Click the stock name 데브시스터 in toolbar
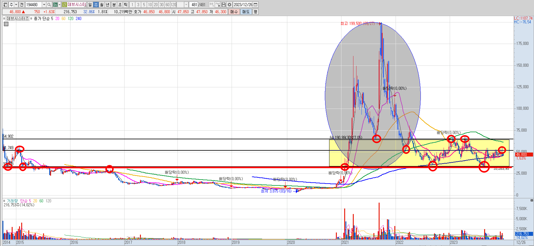Viewport: 534px width, 246px height. point(77,5)
